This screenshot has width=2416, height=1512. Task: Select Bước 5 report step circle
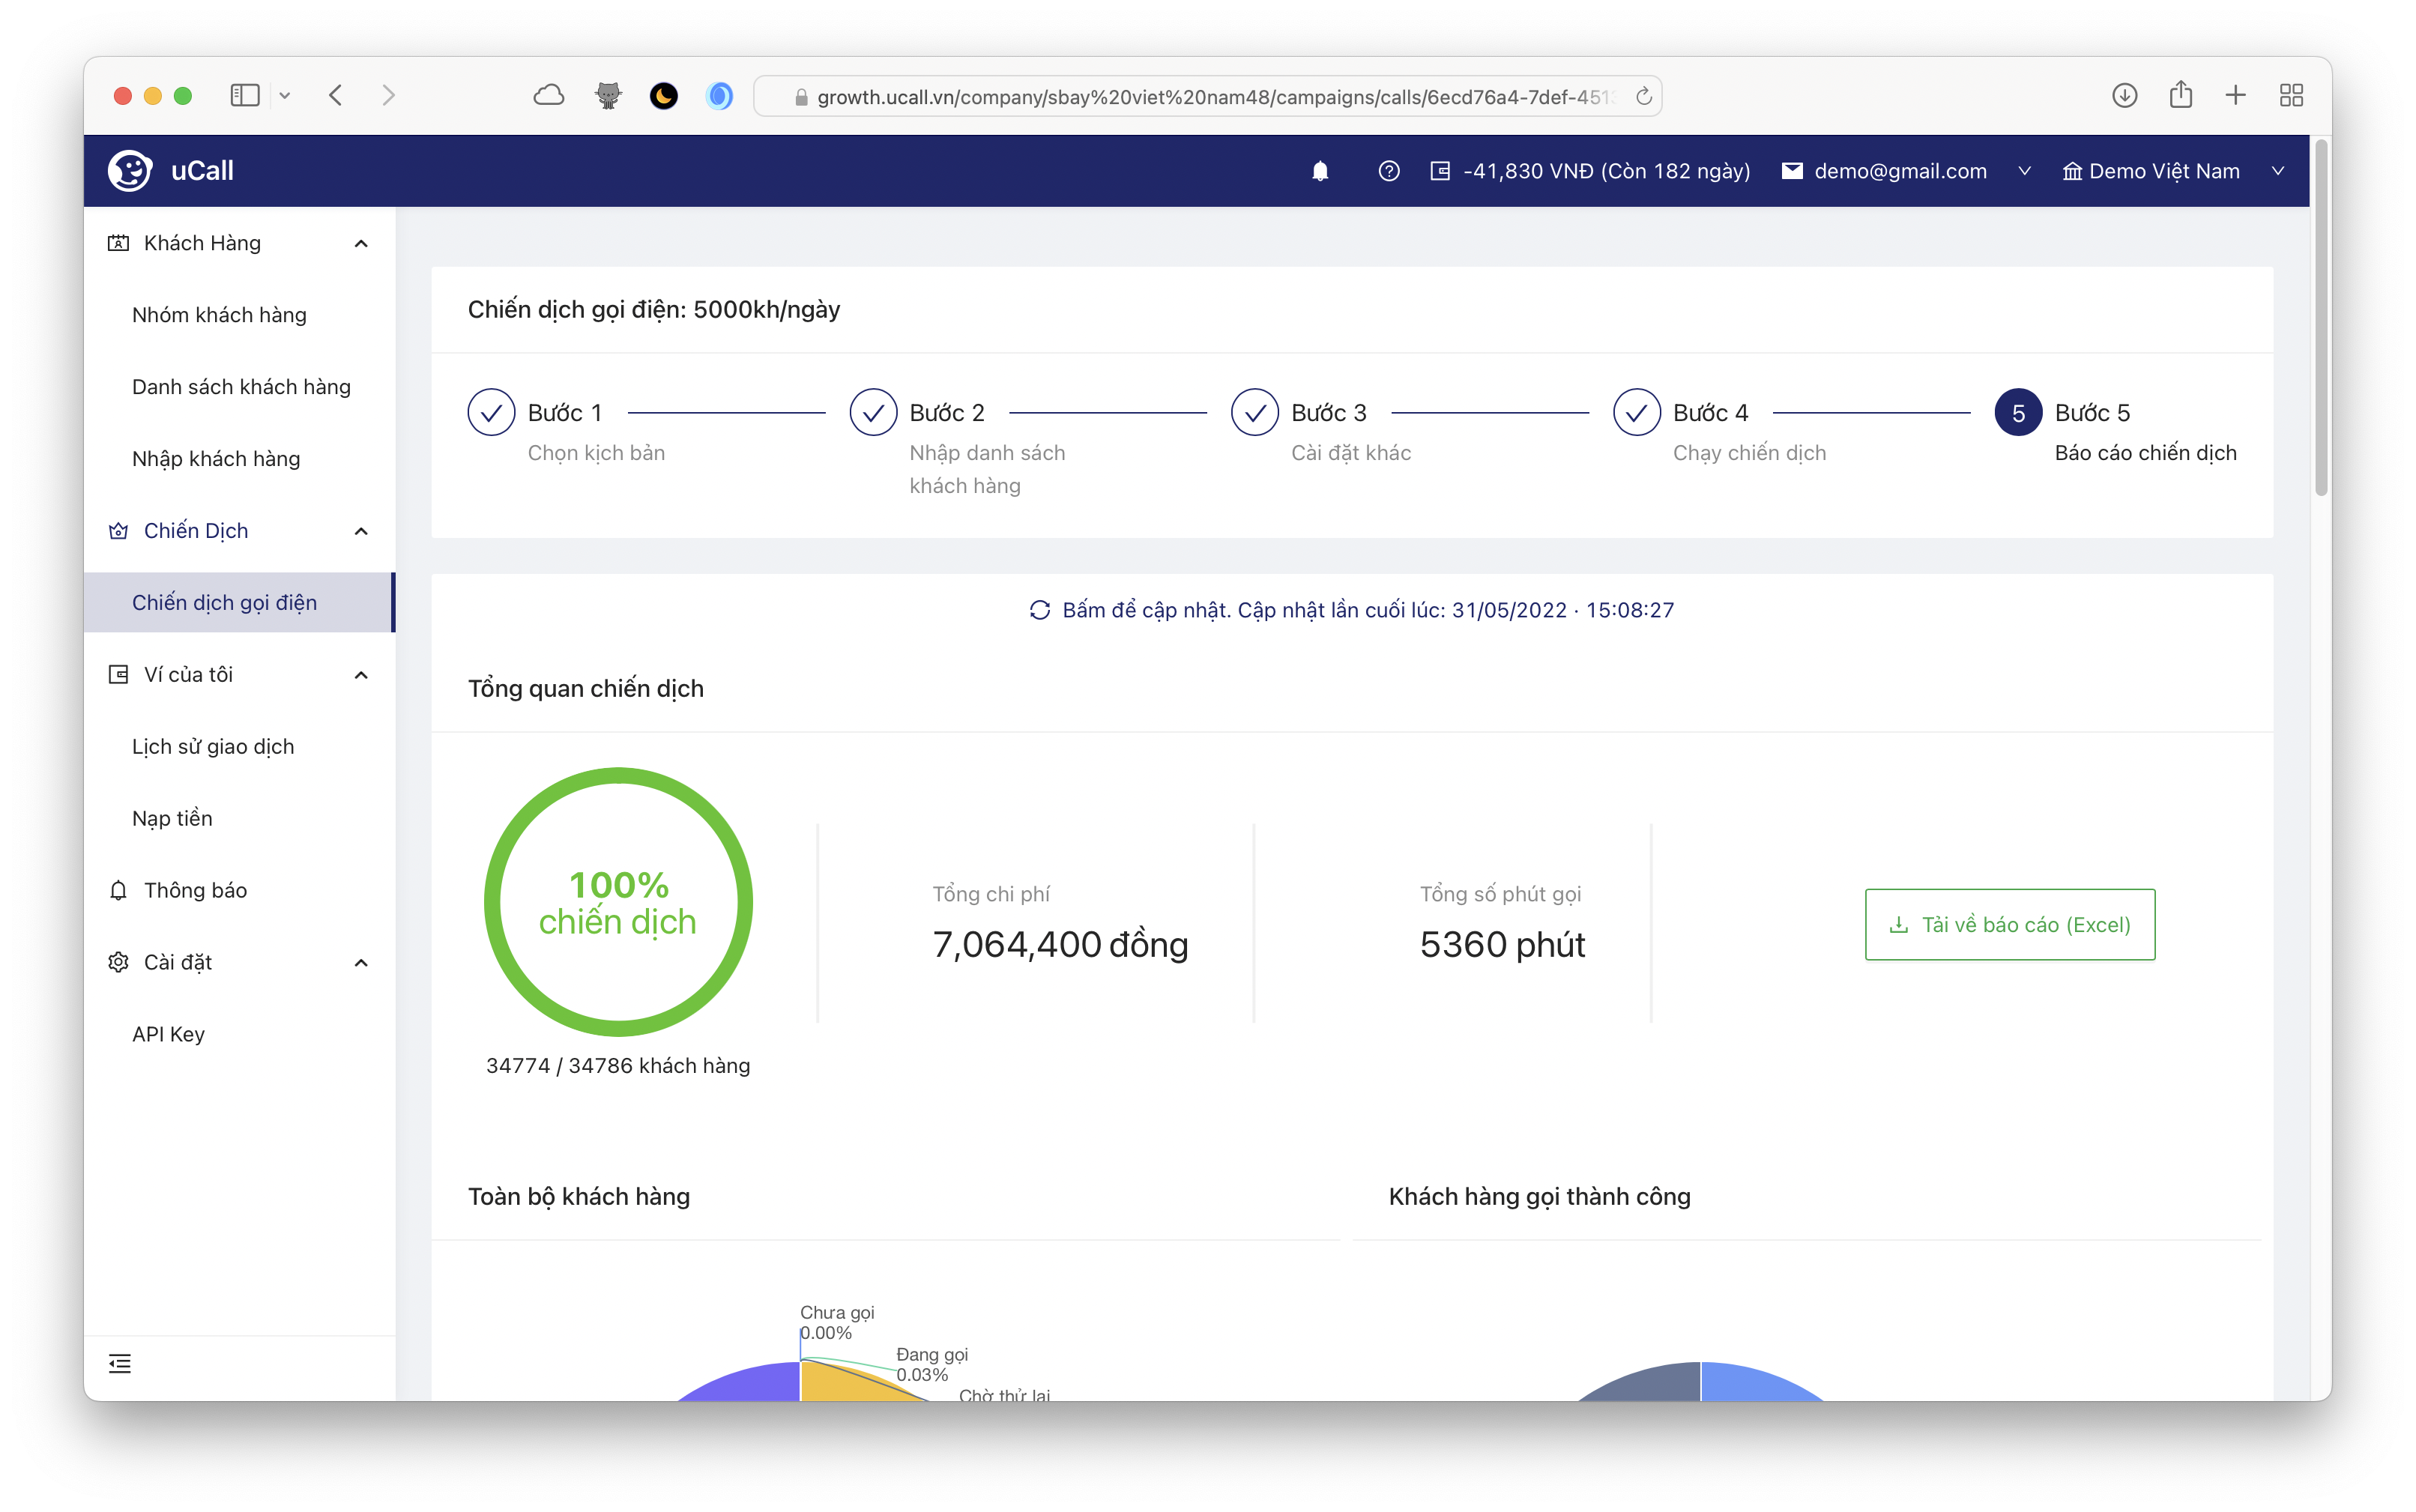click(2018, 413)
